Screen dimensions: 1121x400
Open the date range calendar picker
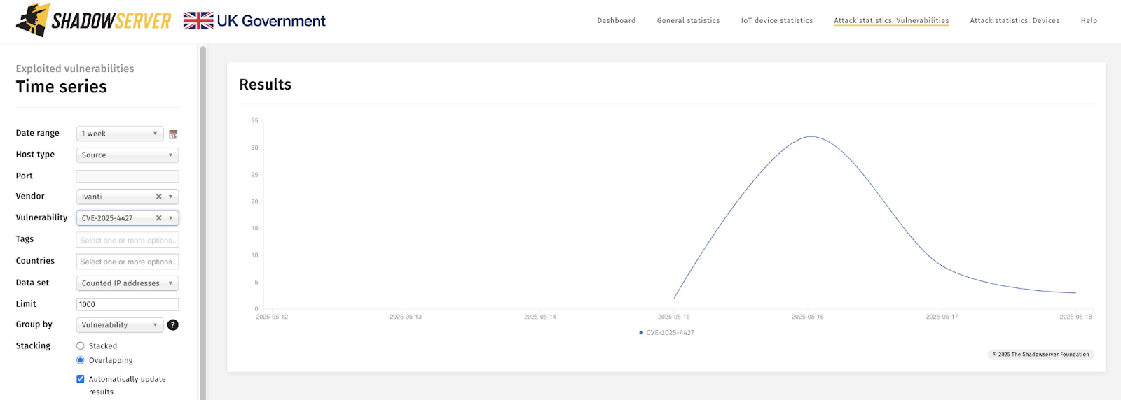click(173, 134)
